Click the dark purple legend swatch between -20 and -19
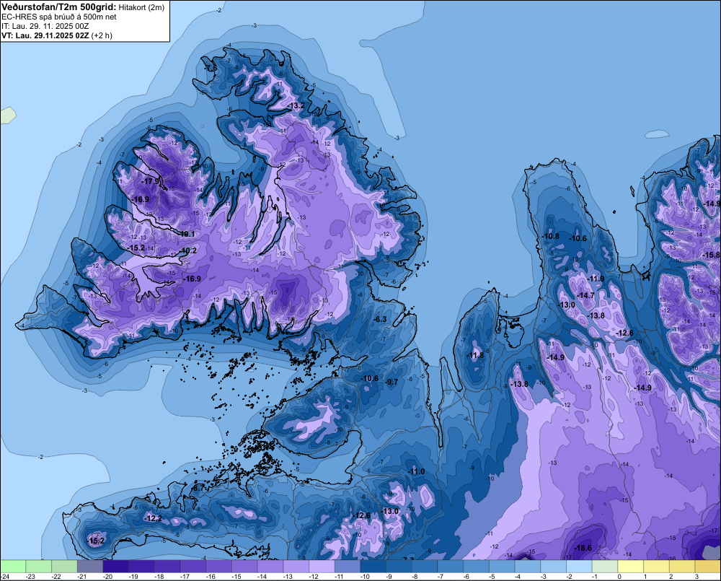This screenshot has width=721, height=581. tap(115, 566)
